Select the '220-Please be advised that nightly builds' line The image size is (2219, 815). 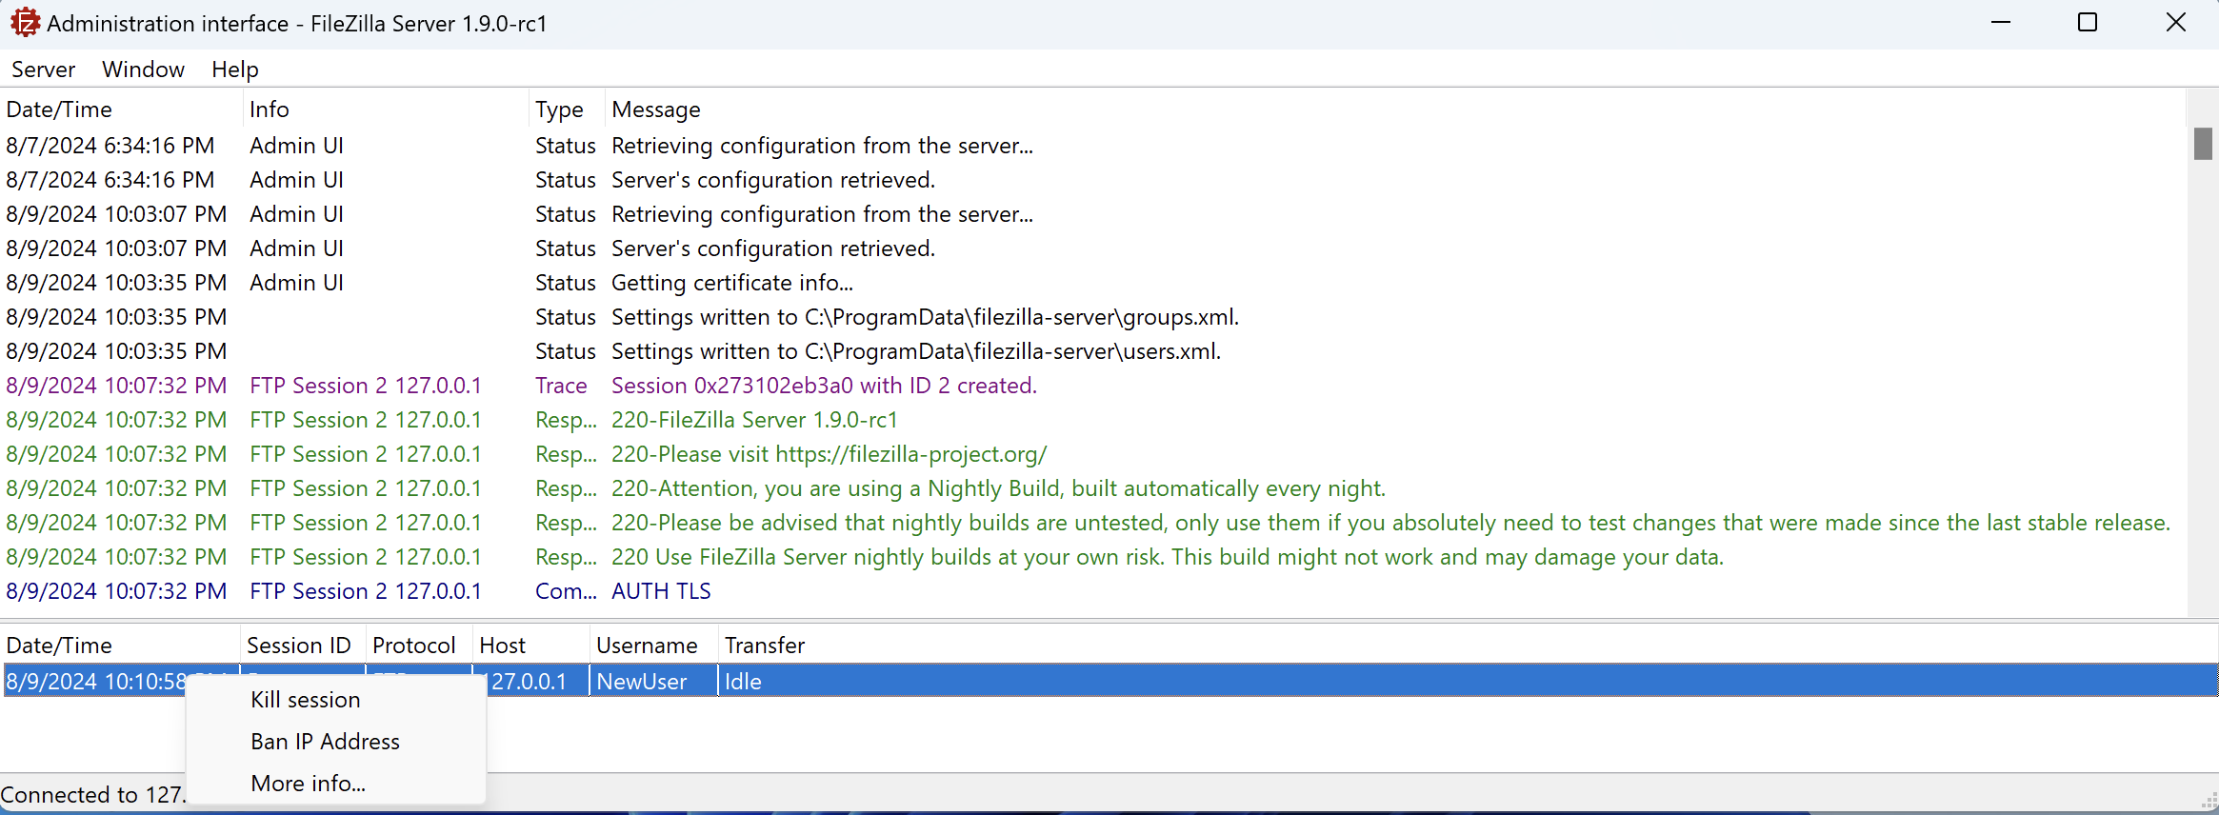tap(1390, 523)
